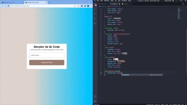View site information icon in address bar
The height and width of the screenshot is (105, 187).
tap(12, 6)
